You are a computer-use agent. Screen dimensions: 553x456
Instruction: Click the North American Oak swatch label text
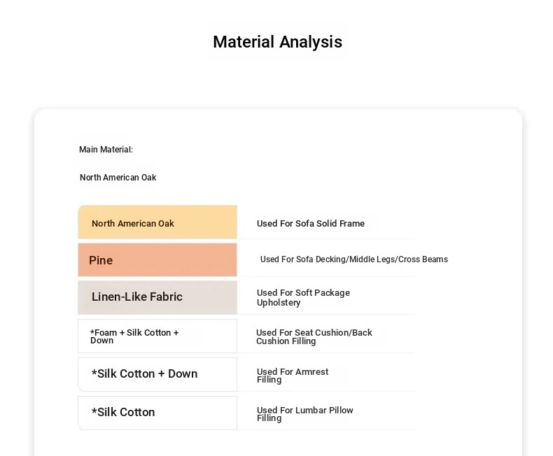(133, 223)
